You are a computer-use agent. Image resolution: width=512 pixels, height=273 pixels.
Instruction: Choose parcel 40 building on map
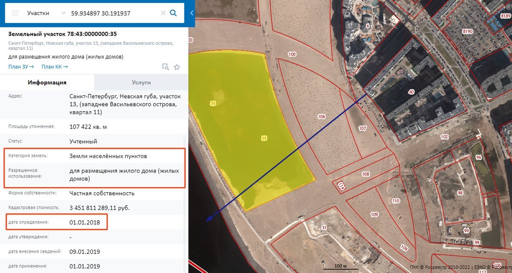tap(411, 92)
